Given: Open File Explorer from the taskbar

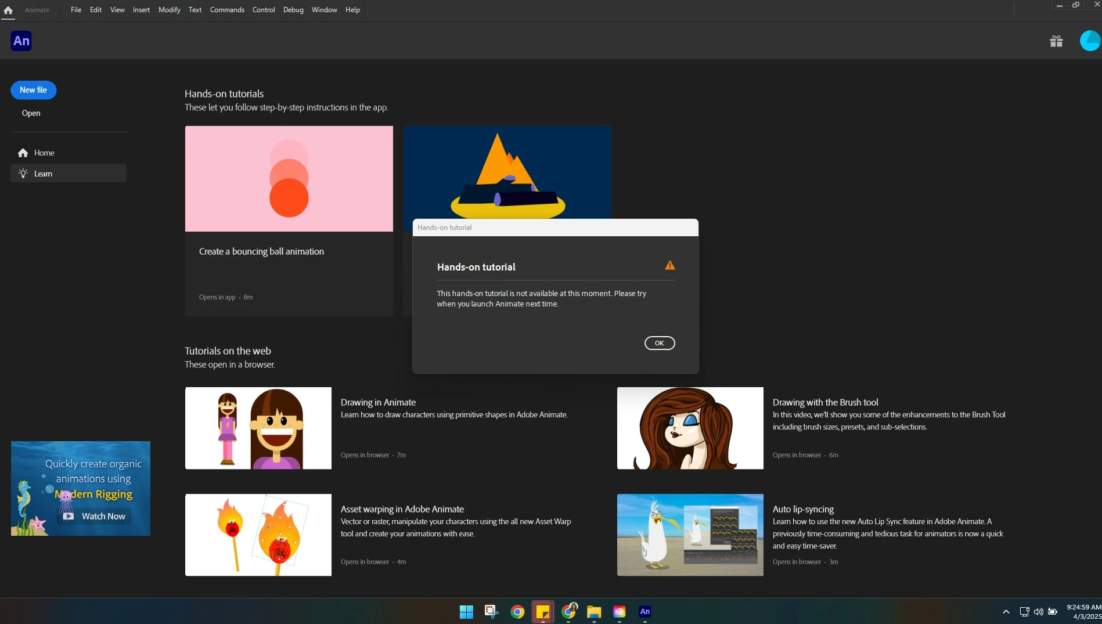Looking at the screenshot, I should tap(594, 612).
